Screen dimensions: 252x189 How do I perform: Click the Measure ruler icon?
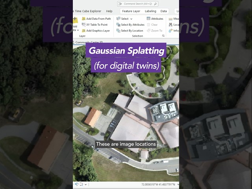point(170,19)
